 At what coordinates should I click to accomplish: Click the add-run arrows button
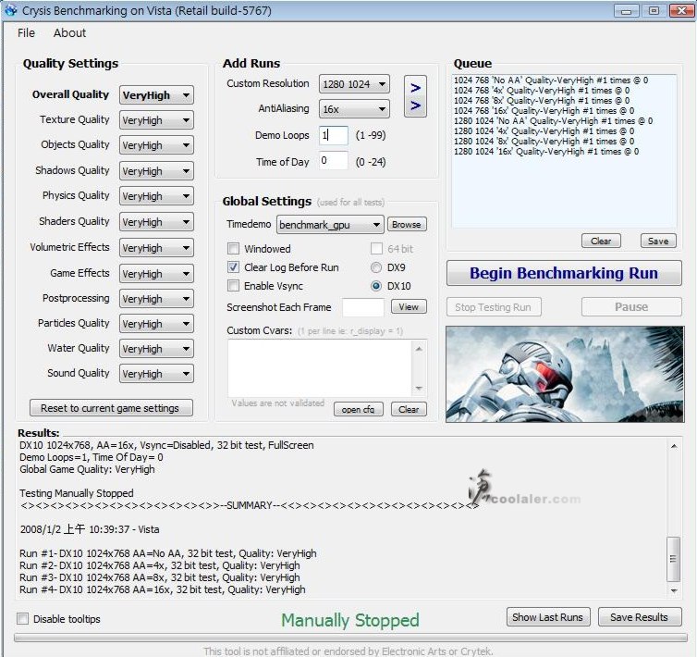415,96
